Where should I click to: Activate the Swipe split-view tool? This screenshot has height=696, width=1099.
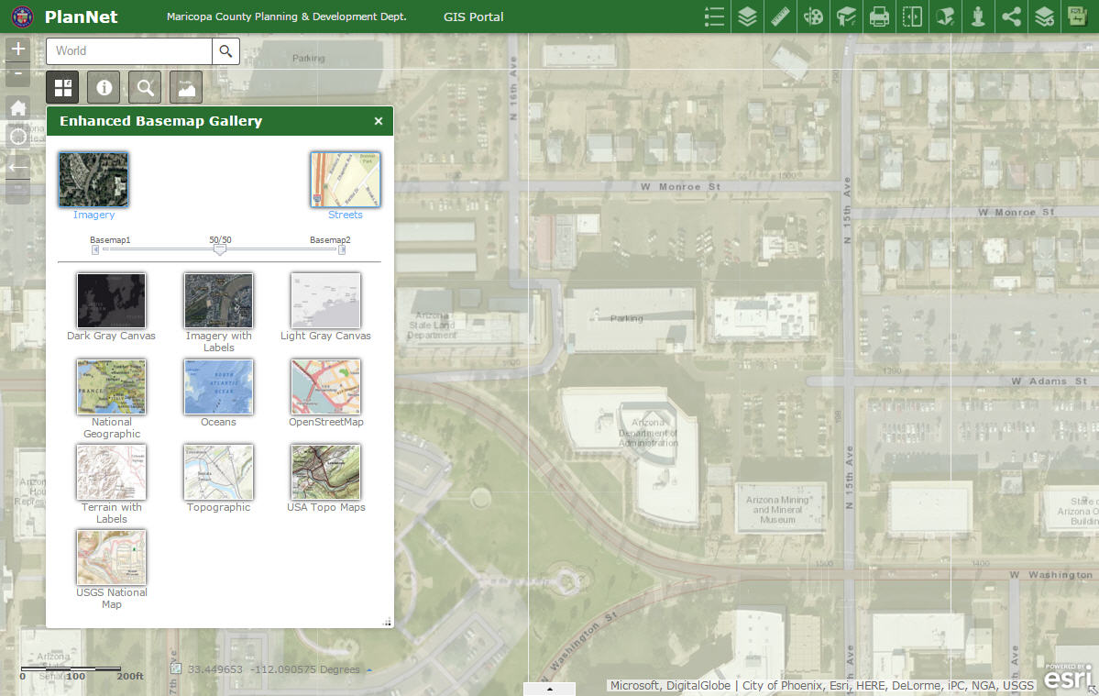(x=912, y=17)
